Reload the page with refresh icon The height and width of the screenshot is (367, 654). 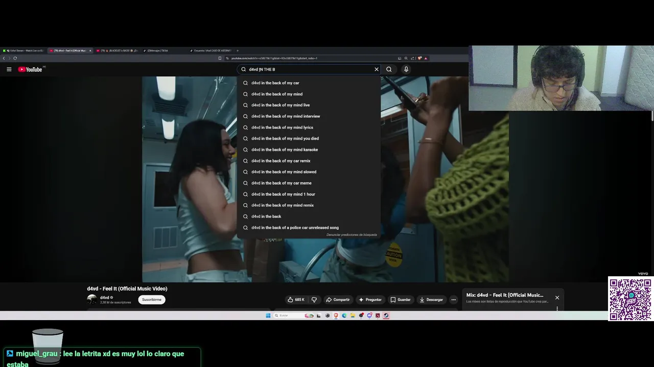pyautogui.click(x=15, y=58)
